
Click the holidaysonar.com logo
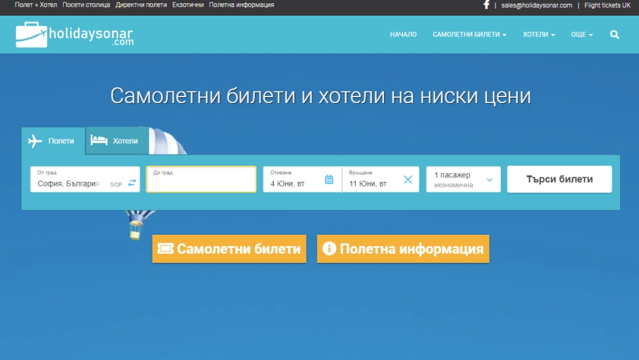pyautogui.click(x=74, y=35)
